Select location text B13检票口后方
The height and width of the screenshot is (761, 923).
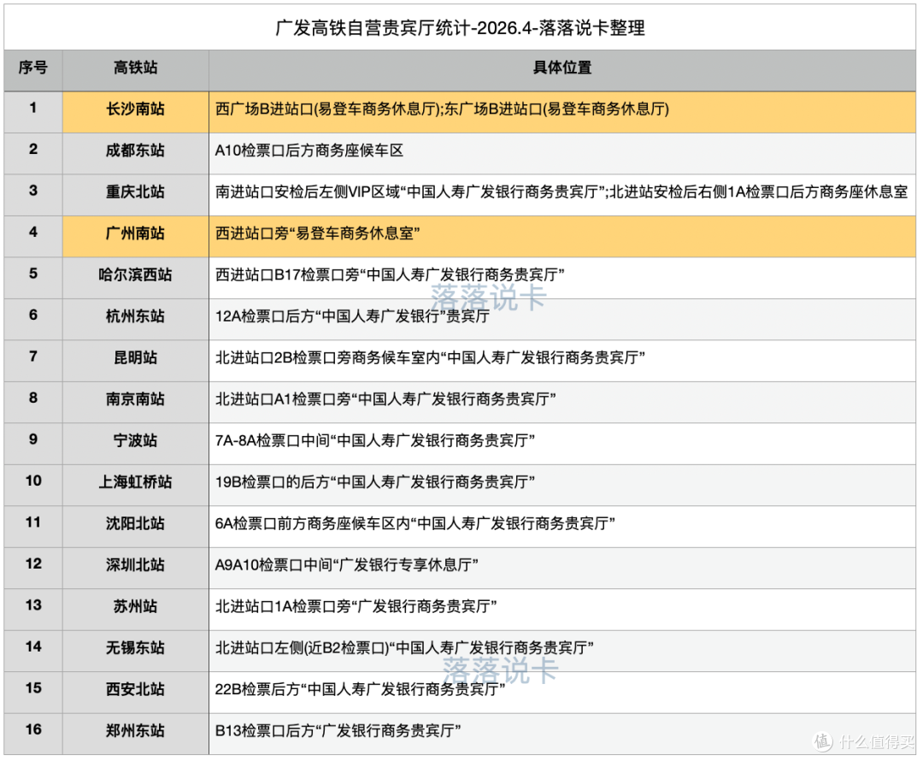(338, 731)
